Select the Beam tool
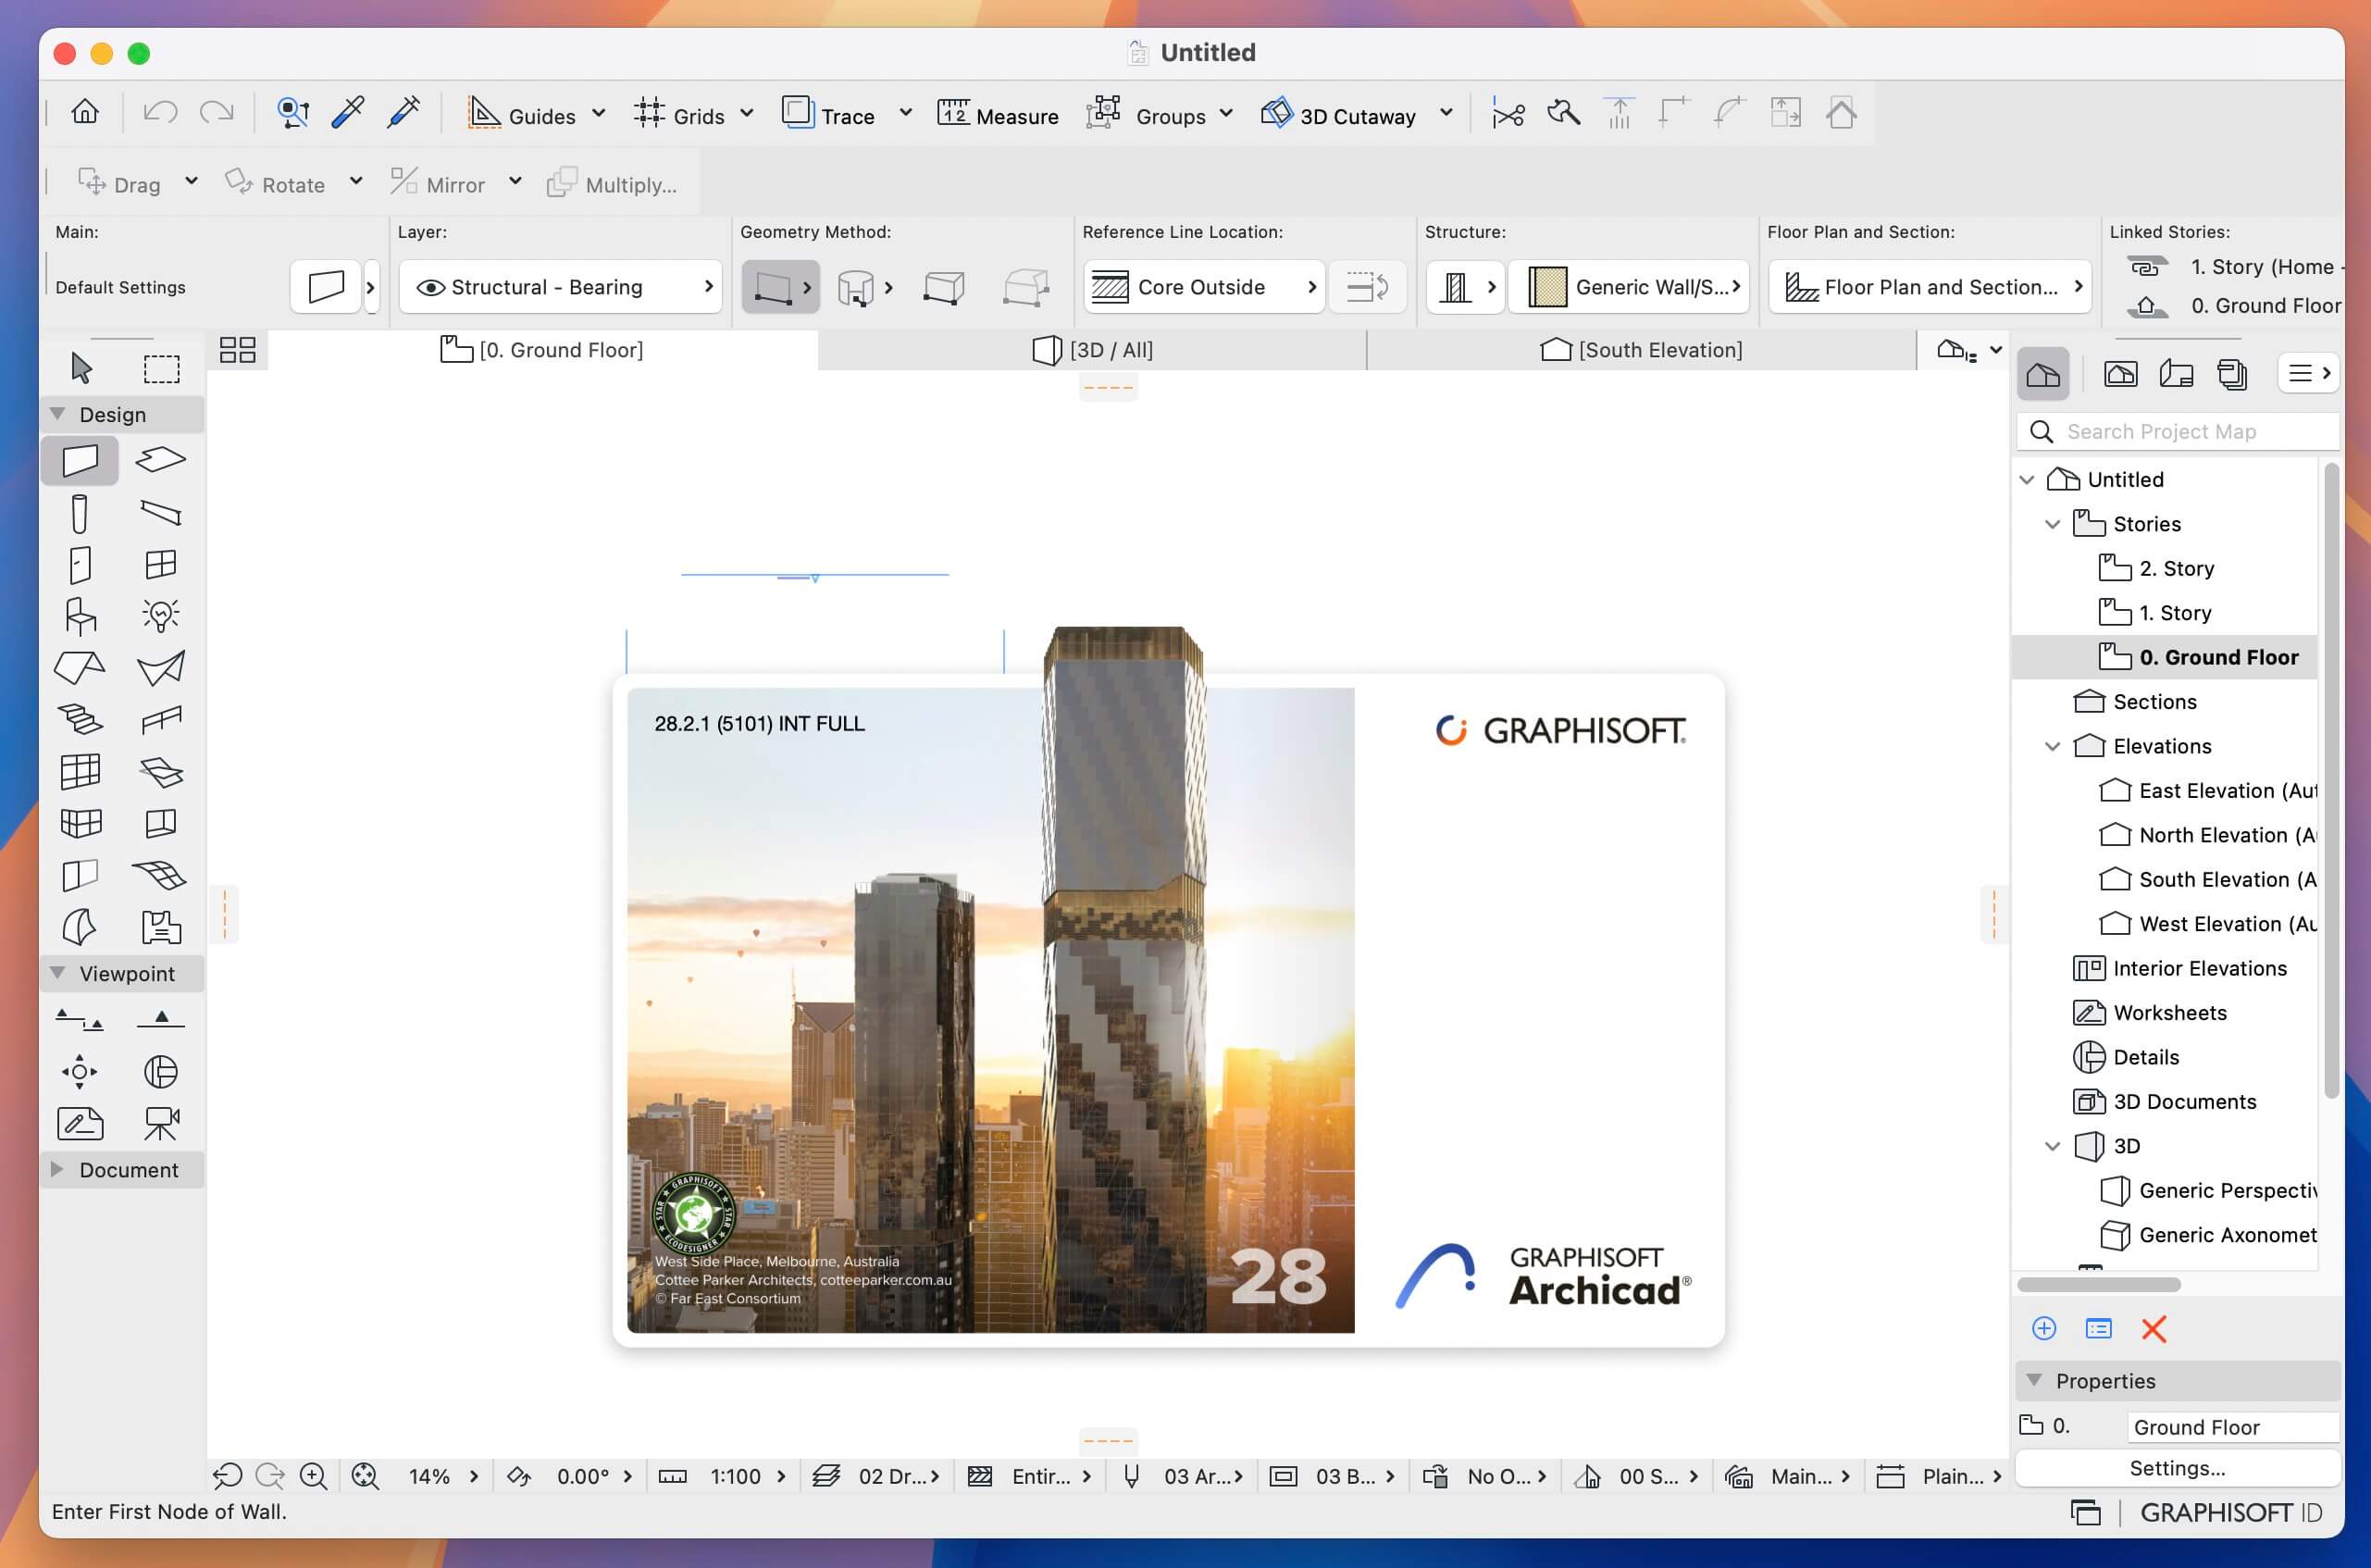The height and width of the screenshot is (1568, 2371). pos(161,513)
